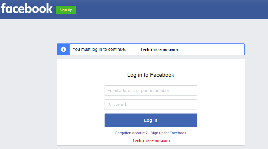The image size is (268, 149).
Task: Click the red techtrickszone.com watermark text
Action: tap(151, 141)
